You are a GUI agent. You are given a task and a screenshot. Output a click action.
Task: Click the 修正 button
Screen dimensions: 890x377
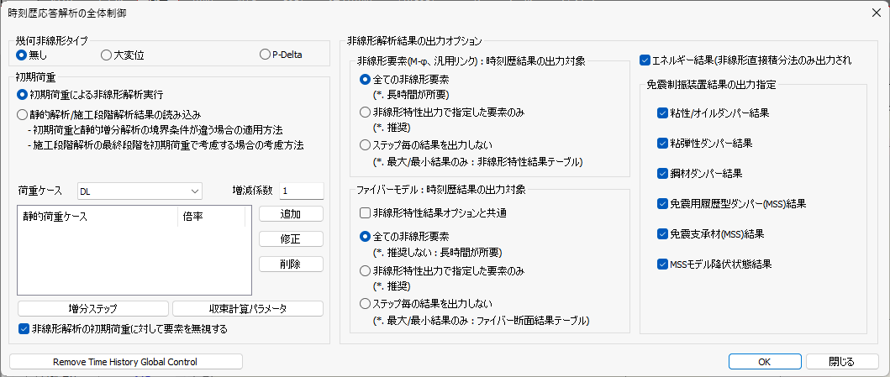(291, 239)
